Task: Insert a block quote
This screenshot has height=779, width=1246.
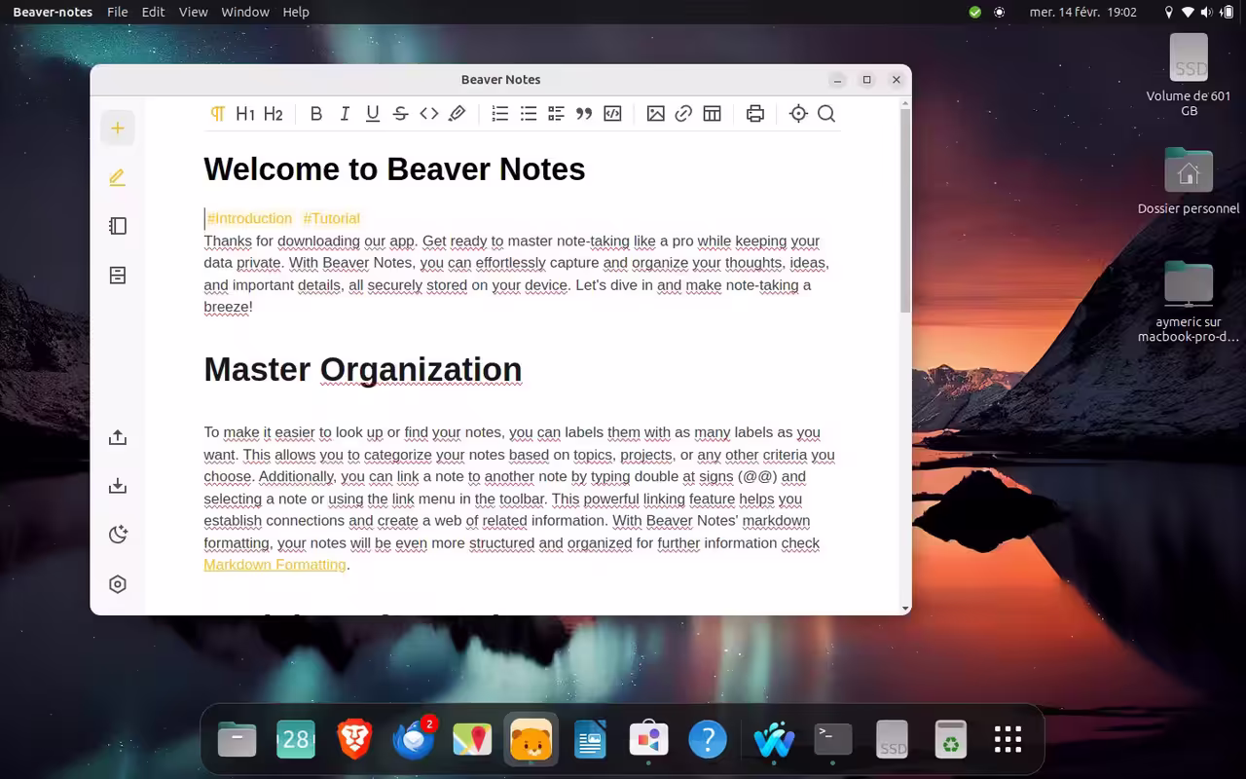Action: (584, 114)
